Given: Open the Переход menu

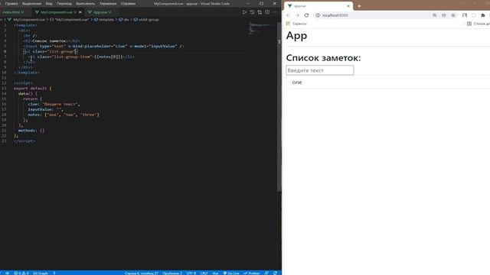Looking at the screenshot, I should (64, 3).
